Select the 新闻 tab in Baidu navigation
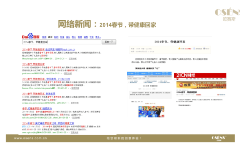Viewport: 240px width, 152px height. 44,37
